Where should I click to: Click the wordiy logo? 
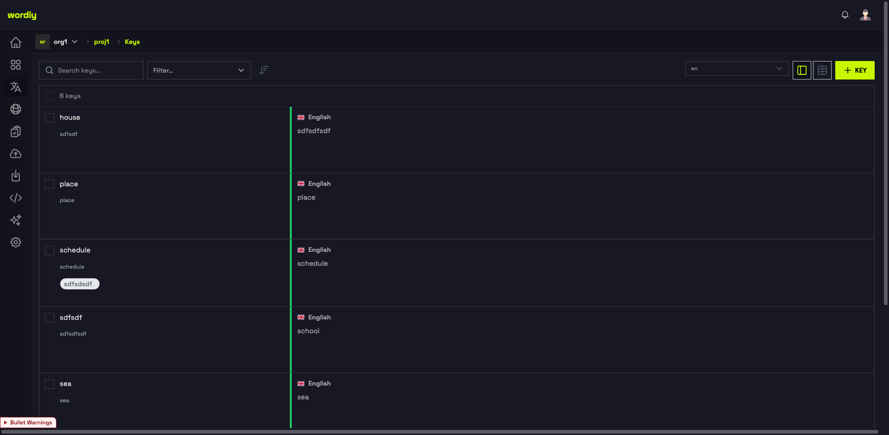click(22, 15)
